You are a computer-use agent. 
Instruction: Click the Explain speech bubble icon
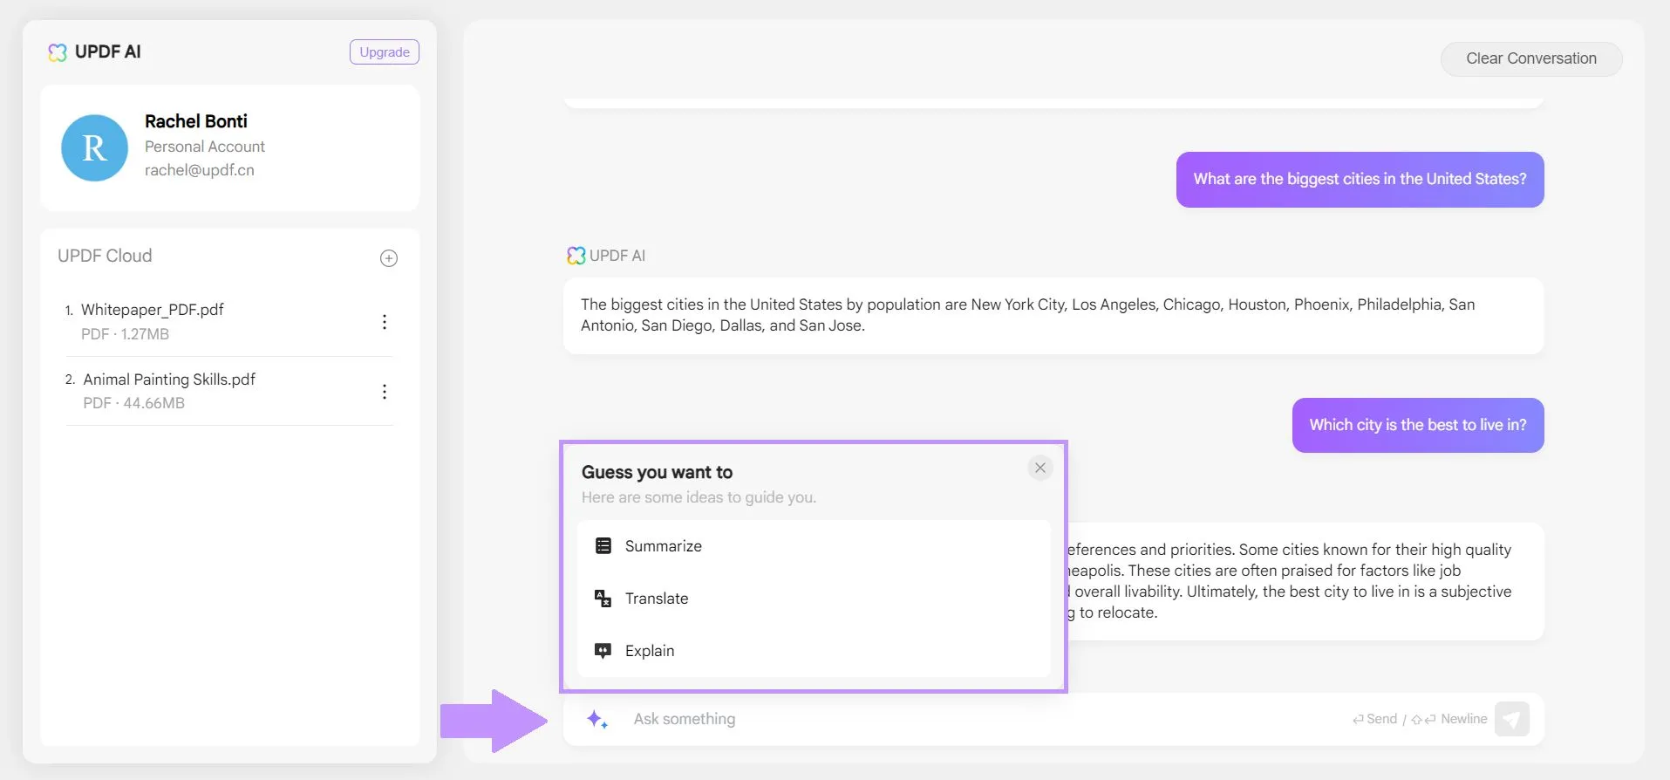click(x=603, y=651)
